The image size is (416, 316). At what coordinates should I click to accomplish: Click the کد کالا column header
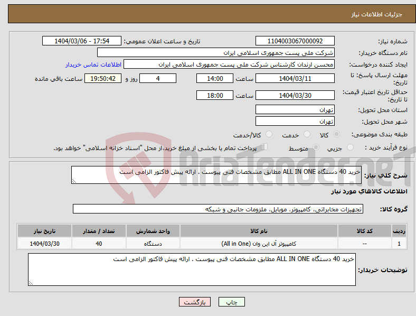(365, 231)
